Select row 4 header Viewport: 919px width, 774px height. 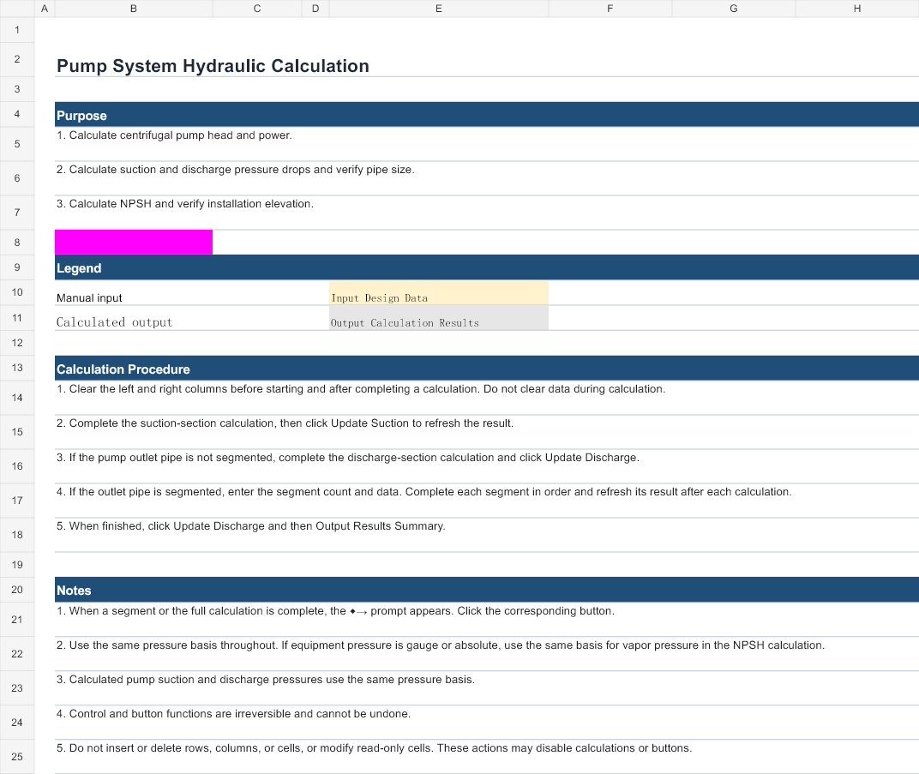[x=17, y=114]
